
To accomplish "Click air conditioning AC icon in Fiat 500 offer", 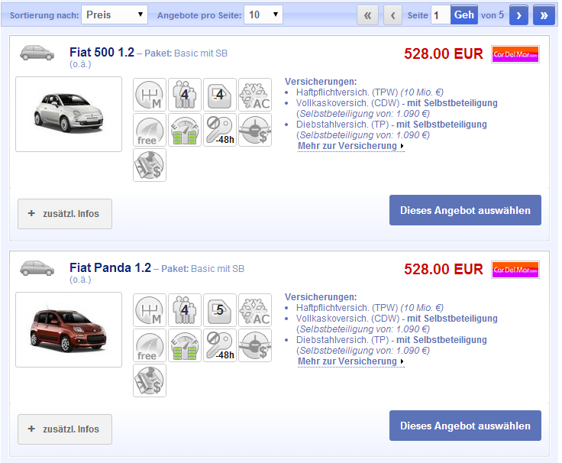I will pos(255,95).
